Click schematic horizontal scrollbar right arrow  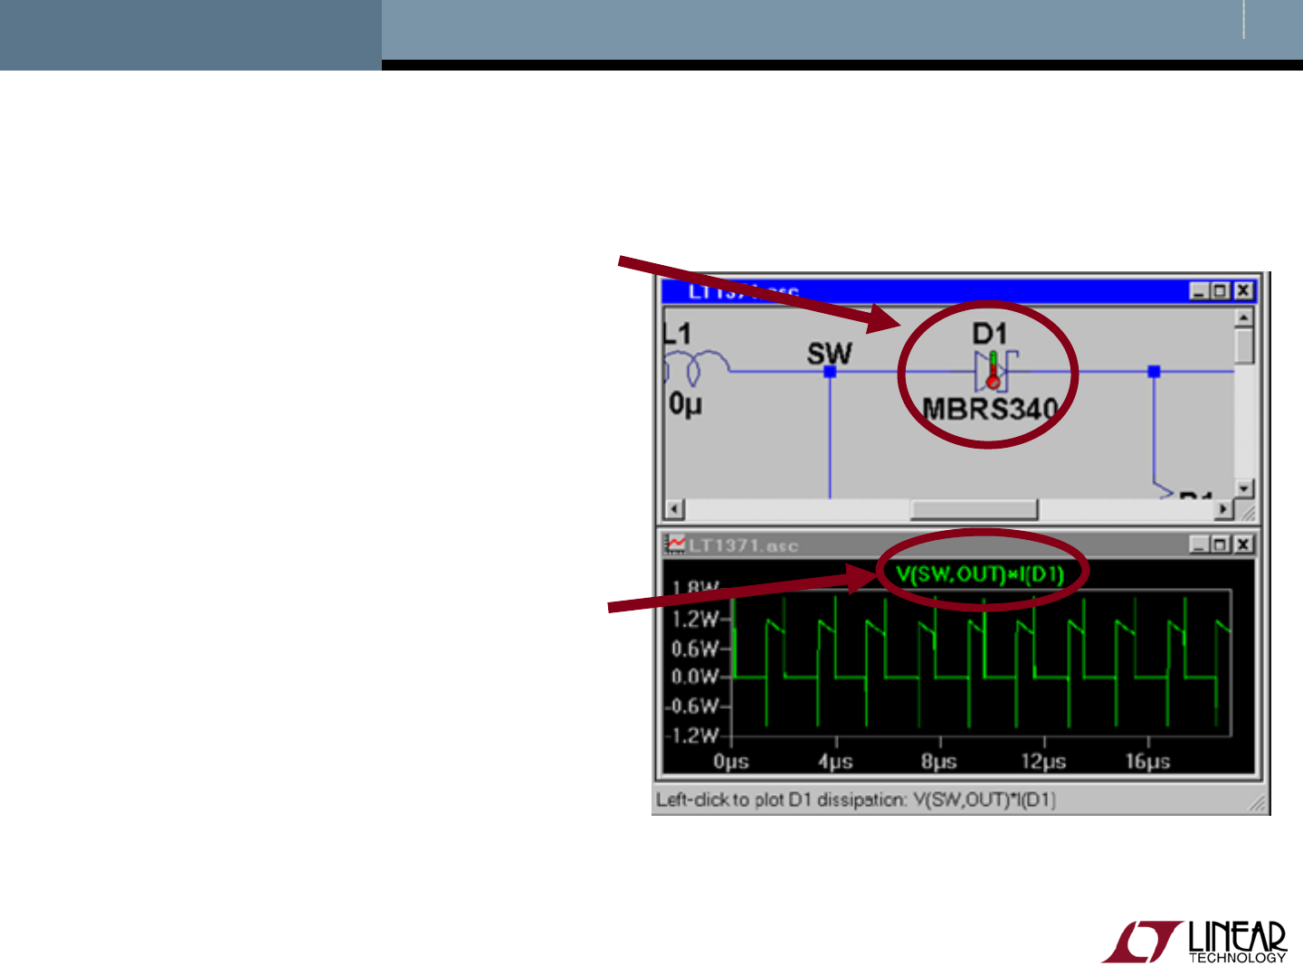[x=1224, y=509]
